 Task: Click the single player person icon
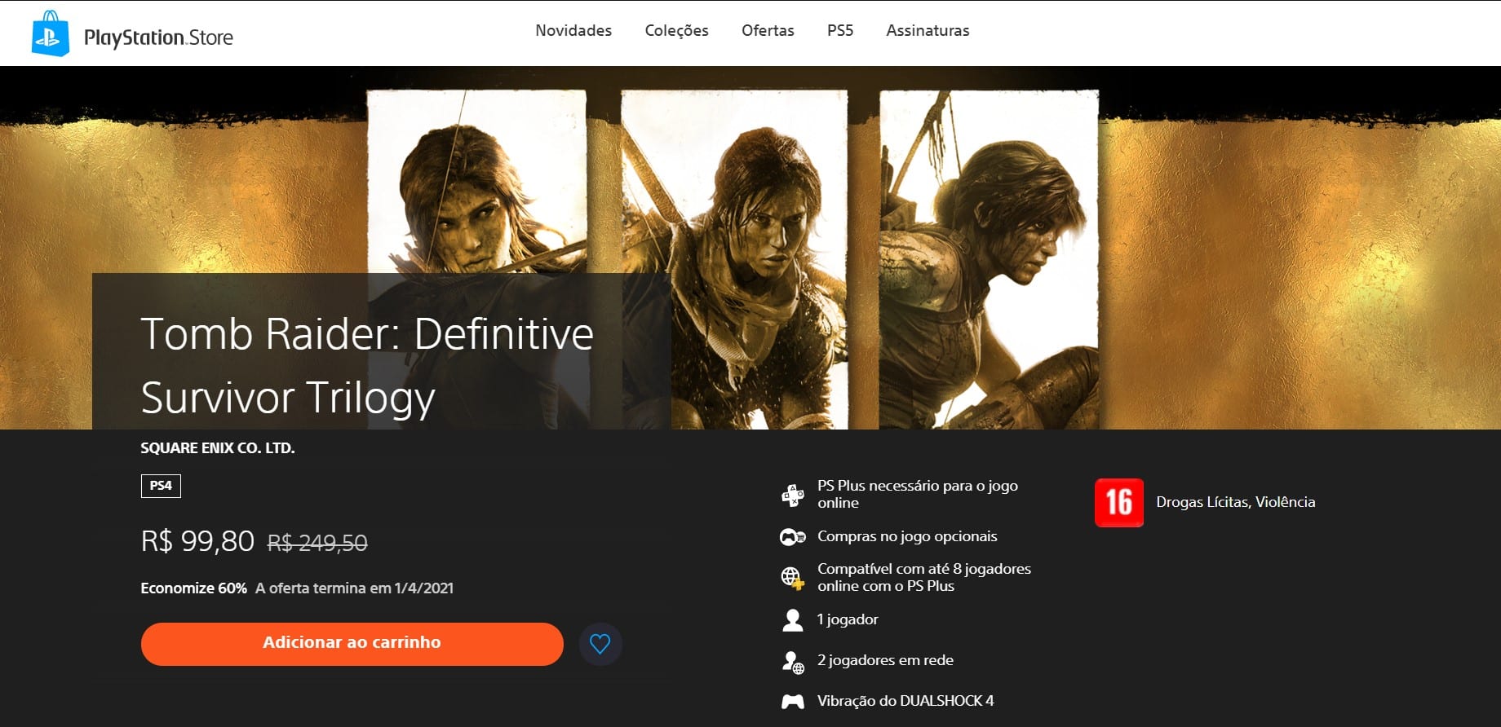(792, 620)
